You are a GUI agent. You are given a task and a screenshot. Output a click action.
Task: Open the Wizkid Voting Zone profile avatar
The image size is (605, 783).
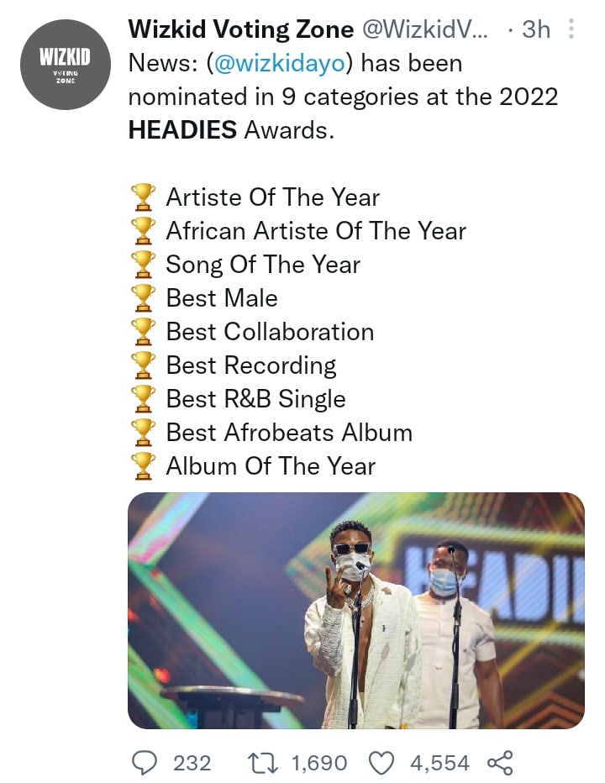coord(66,65)
